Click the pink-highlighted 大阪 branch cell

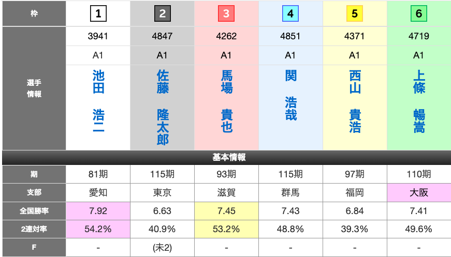coord(419,193)
